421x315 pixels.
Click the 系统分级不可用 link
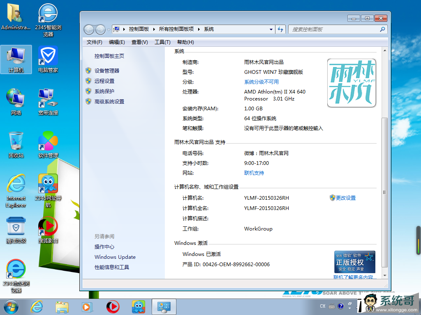point(261,82)
